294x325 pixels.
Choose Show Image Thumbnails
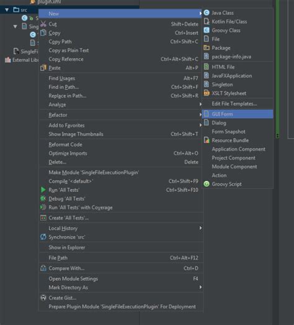pos(76,134)
